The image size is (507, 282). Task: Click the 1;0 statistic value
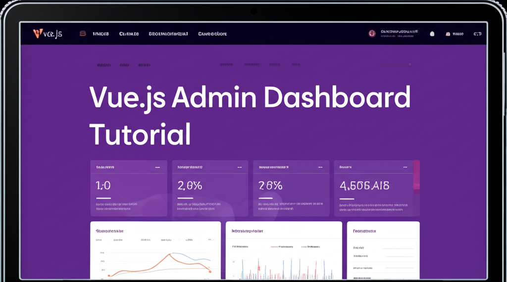point(103,186)
